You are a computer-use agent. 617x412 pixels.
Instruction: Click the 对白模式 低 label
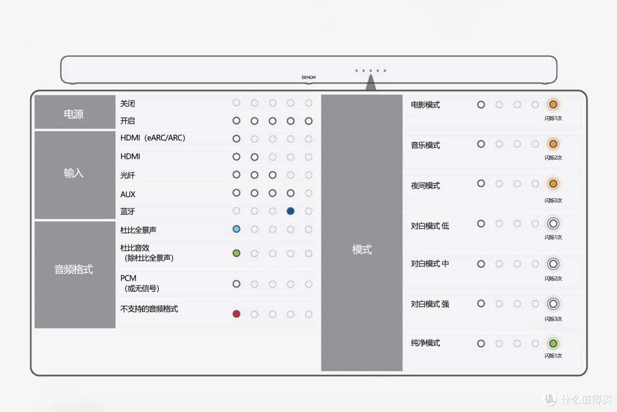click(430, 226)
